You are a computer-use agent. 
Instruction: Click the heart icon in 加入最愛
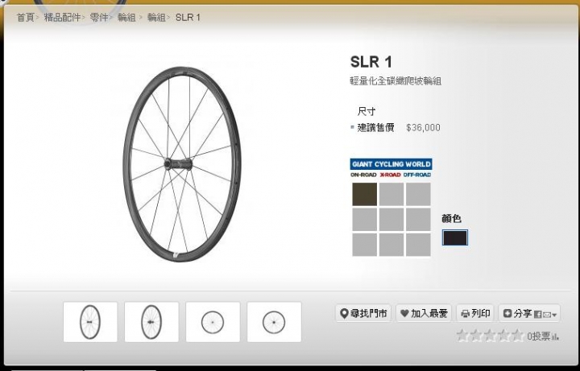coord(404,313)
